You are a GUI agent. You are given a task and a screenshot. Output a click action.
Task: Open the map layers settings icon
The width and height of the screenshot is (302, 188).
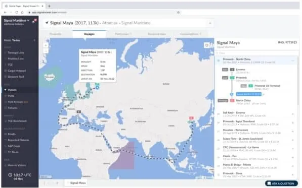207,45
